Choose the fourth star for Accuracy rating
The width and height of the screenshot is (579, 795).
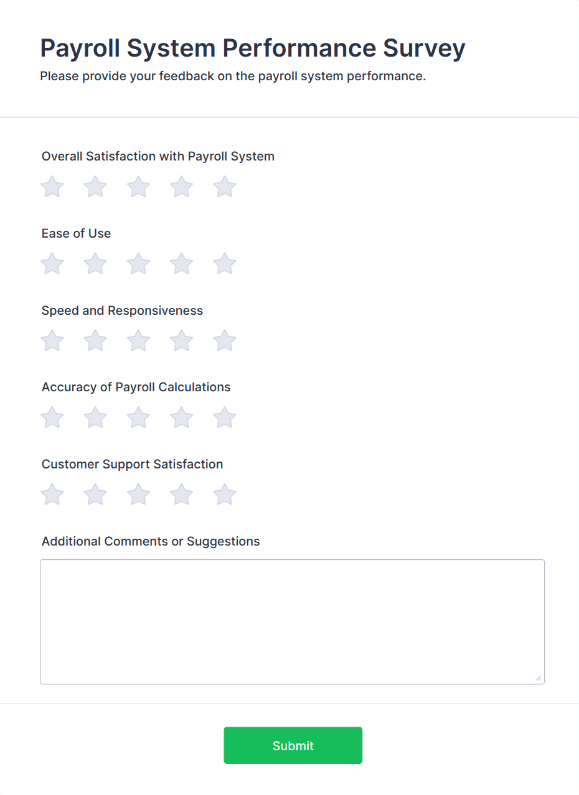tap(181, 417)
